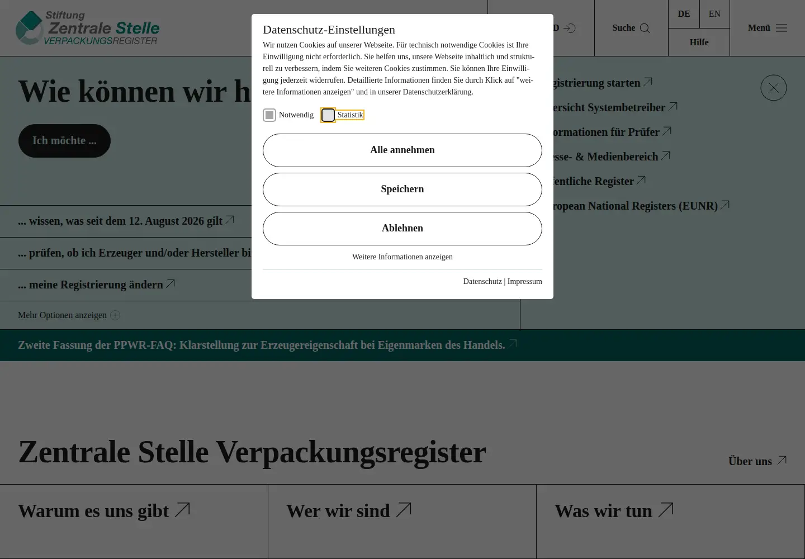
Task: Click the Alle annehmen button
Action: (x=402, y=150)
